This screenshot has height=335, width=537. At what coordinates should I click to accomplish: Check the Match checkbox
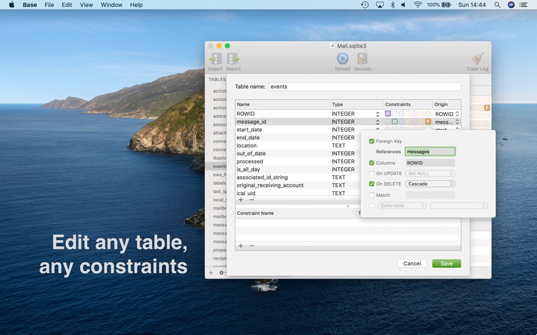[x=371, y=195]
